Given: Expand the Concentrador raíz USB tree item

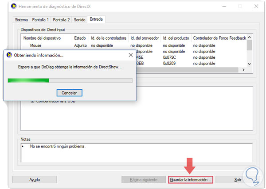Looking at the screenshot, I should [32, 101].
